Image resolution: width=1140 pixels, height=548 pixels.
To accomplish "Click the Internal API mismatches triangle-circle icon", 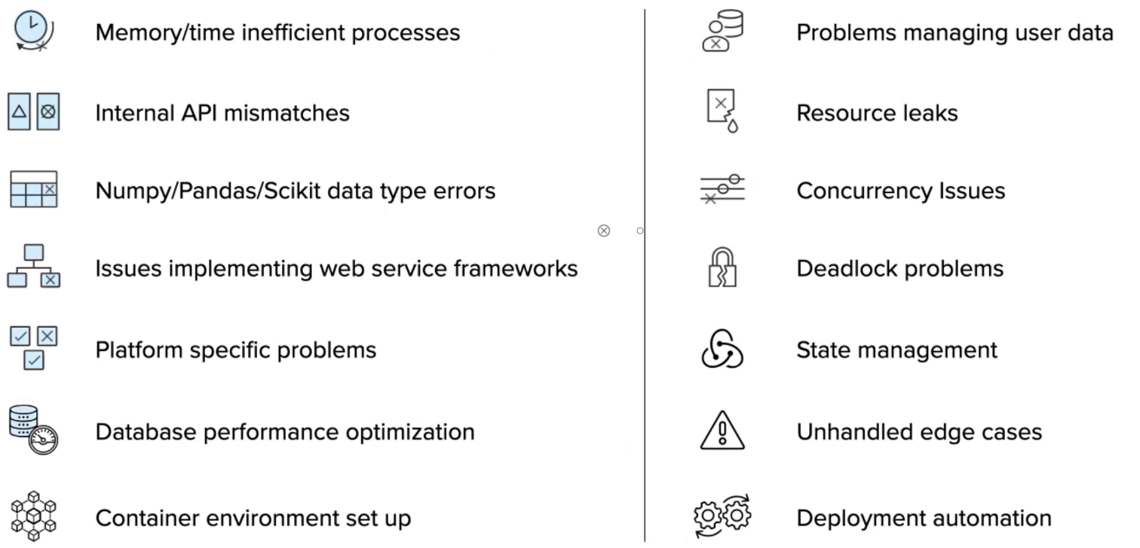I will [33, 112].
